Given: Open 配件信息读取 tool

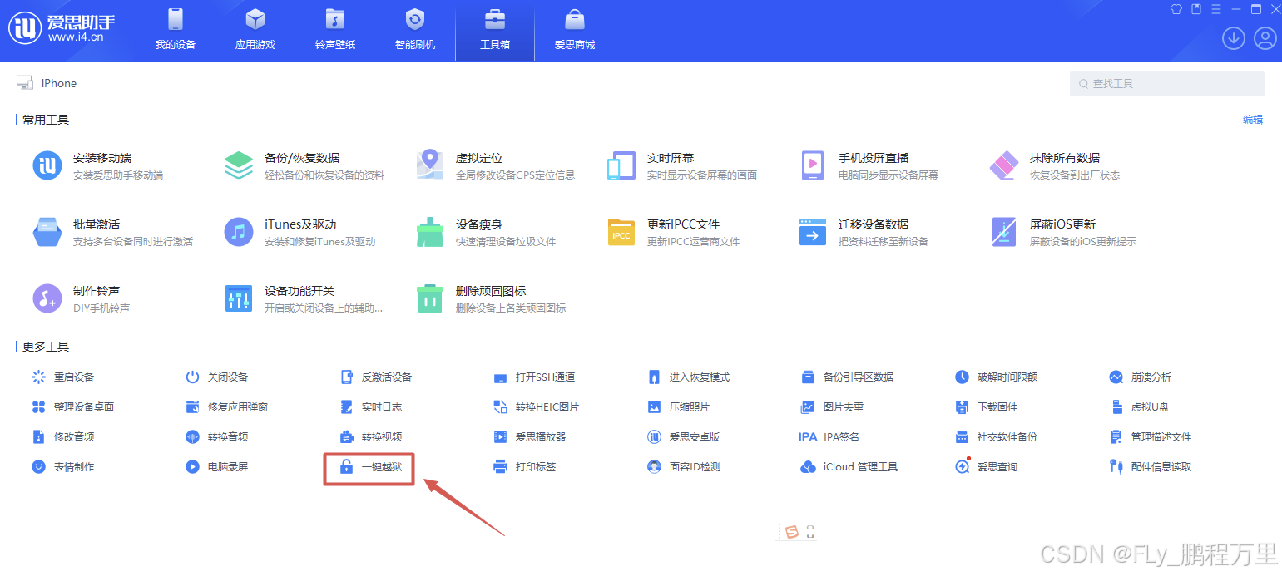Looking at the screenshot, I should [1150, 466].
